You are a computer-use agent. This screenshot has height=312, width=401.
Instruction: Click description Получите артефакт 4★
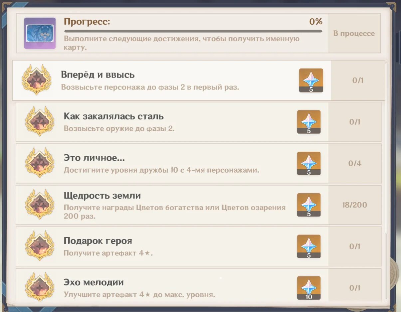tap(108, 253)
